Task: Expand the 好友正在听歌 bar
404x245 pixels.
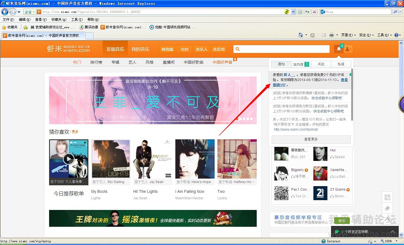Action: click(x=392, y=232)
